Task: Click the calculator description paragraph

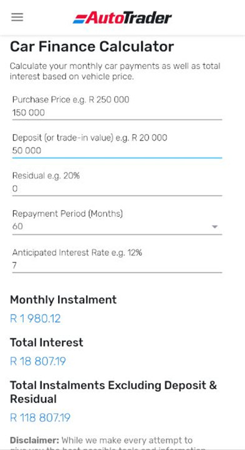Action: point(115,71)
